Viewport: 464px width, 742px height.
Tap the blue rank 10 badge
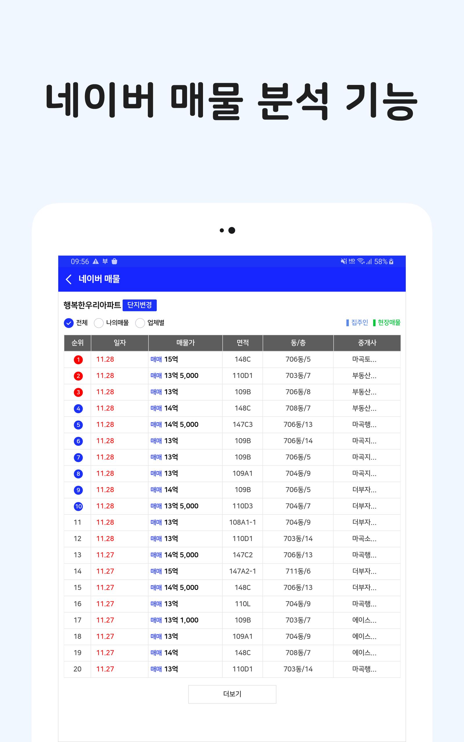[78, 506]
